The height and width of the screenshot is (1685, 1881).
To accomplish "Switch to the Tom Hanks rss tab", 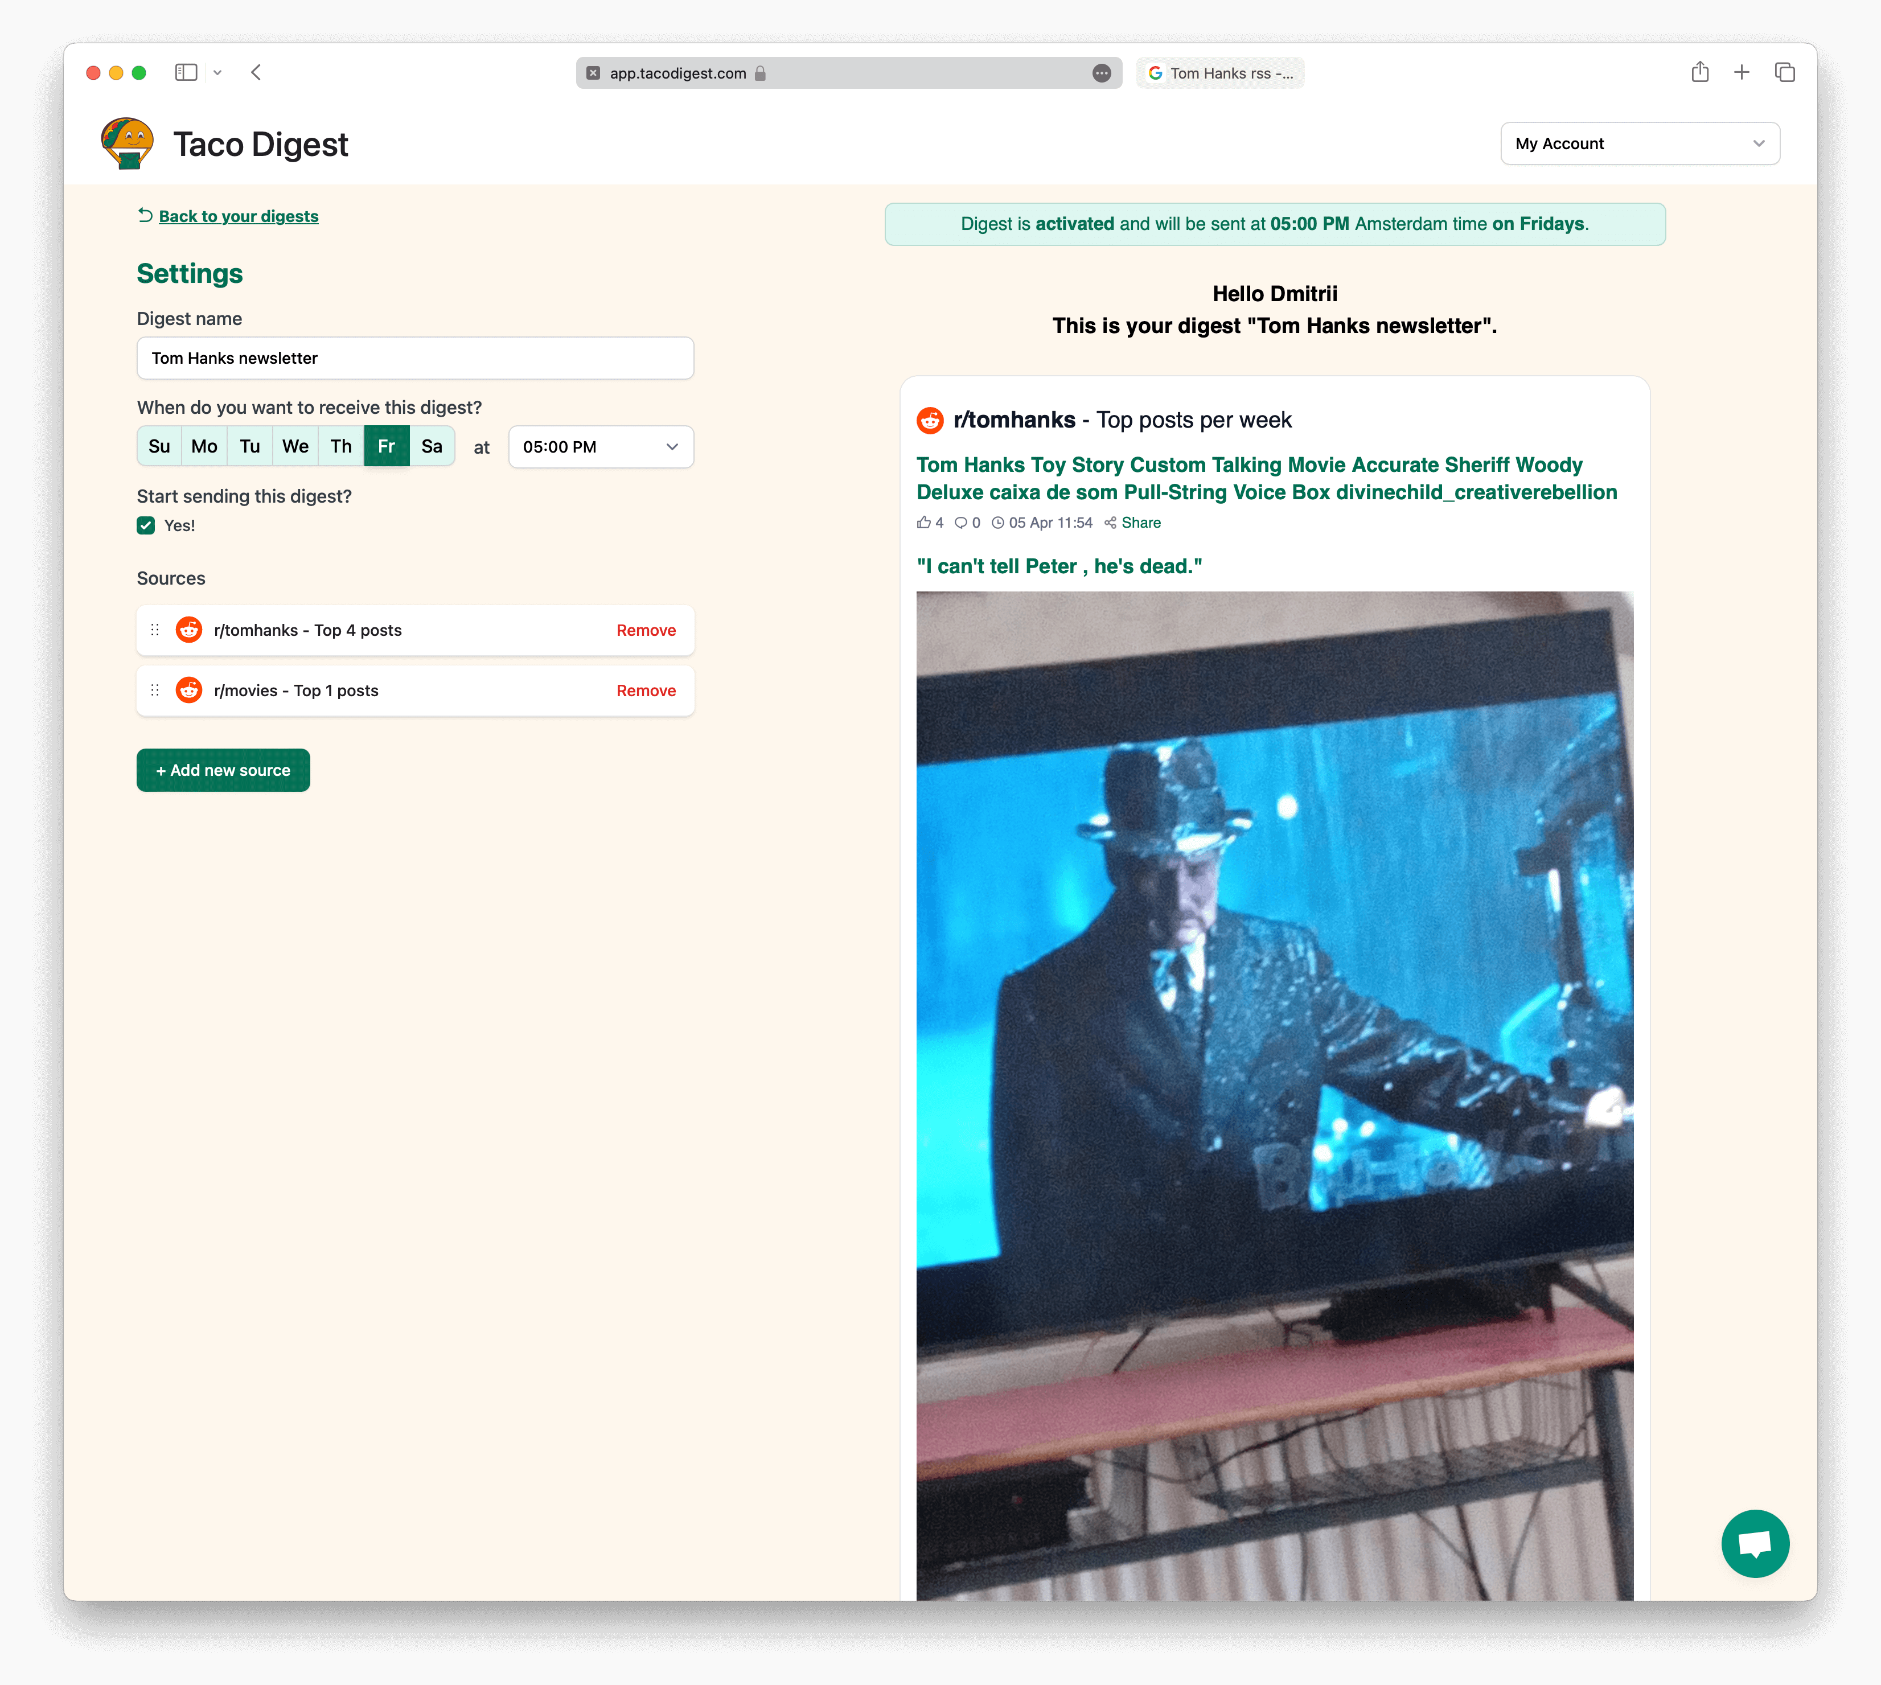I will pyautogui.click(x=1220, y=73).
